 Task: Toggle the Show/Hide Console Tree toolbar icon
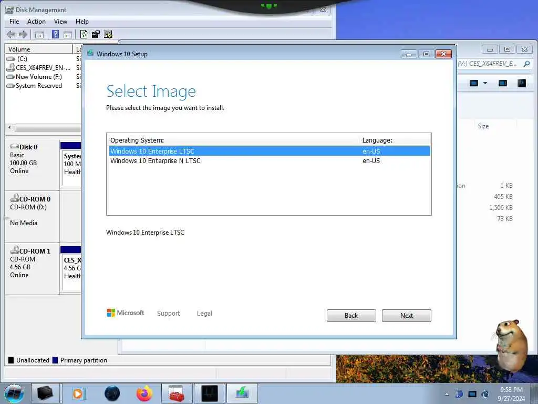39,34
